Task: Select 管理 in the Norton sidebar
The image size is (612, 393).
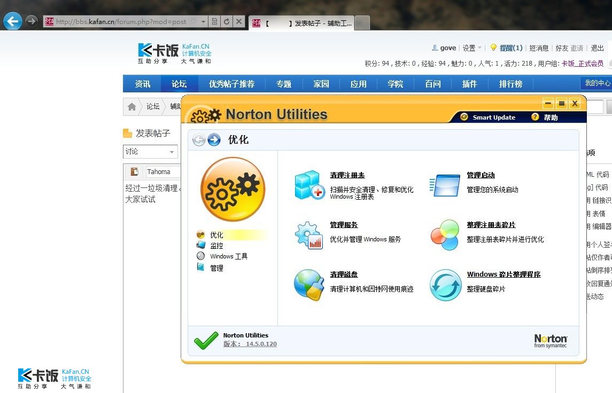Action: coord(216,268)
